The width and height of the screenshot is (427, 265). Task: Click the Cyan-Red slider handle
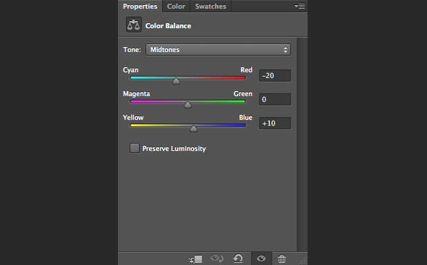(176, 81)
